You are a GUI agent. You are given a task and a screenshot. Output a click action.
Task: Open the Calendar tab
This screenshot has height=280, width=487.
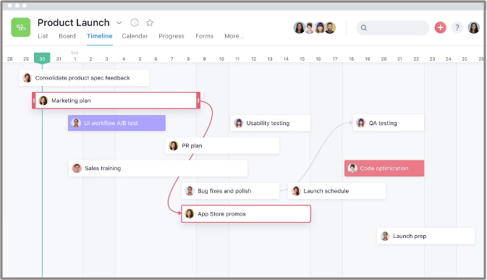coord(135,36)
